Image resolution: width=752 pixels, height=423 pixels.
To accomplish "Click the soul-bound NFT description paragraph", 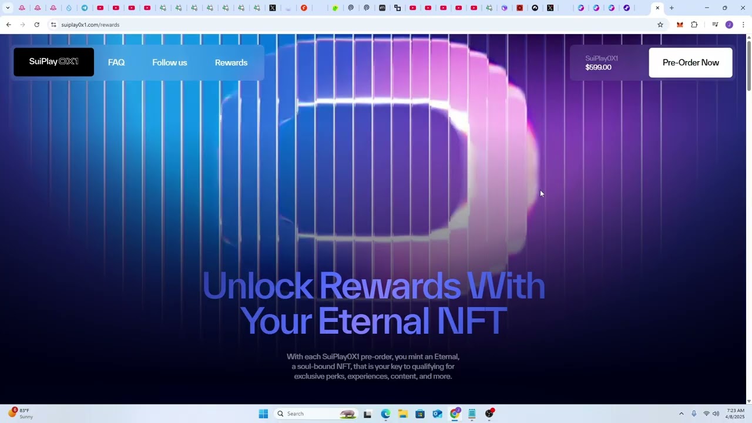I will pyautogui.click(x=373, y=367).
